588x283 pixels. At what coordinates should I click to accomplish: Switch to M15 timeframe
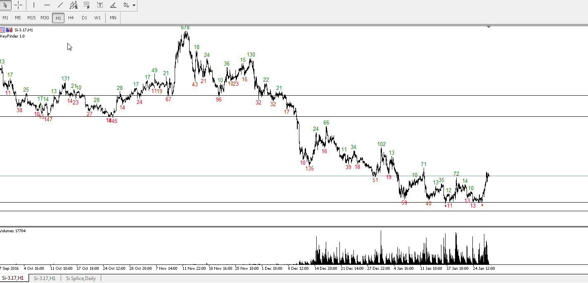[x=31, y=18]
